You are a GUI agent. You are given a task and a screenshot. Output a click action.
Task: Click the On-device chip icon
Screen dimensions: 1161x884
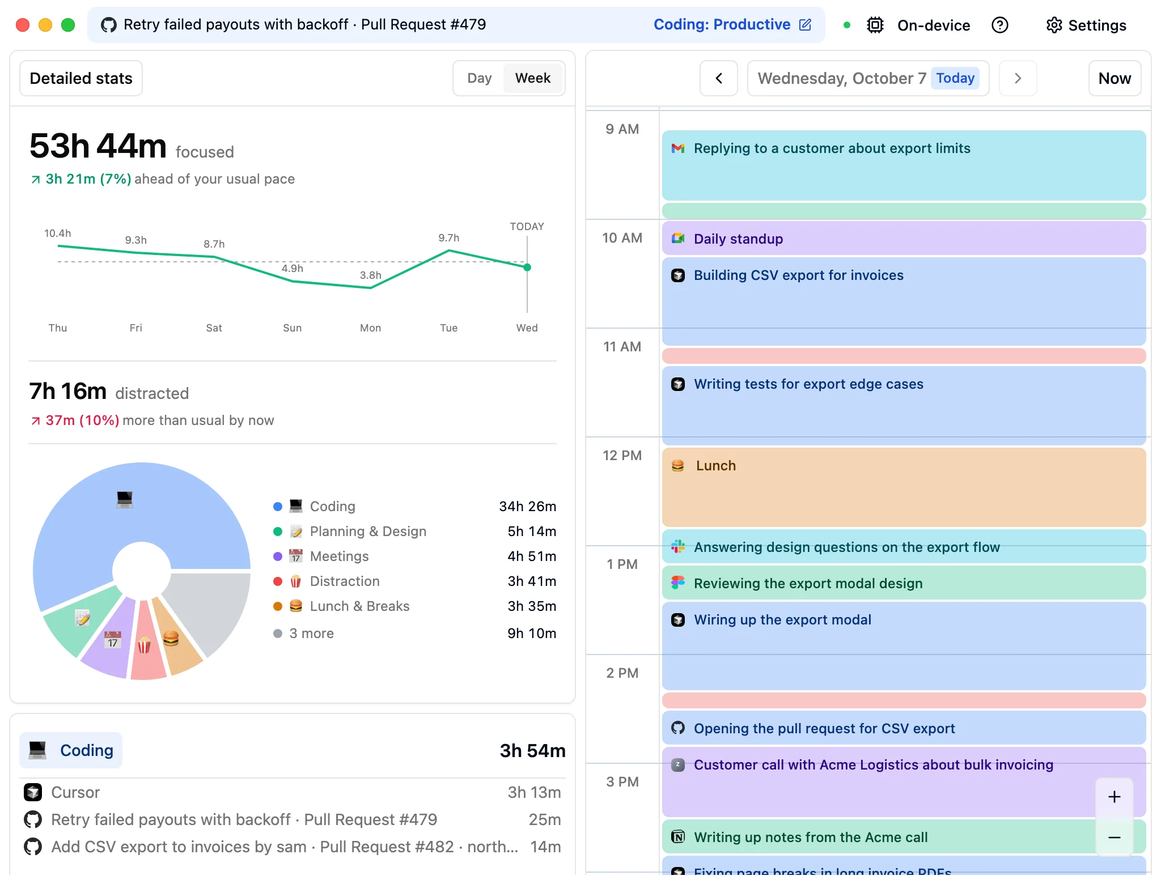(x=875, y=25)
